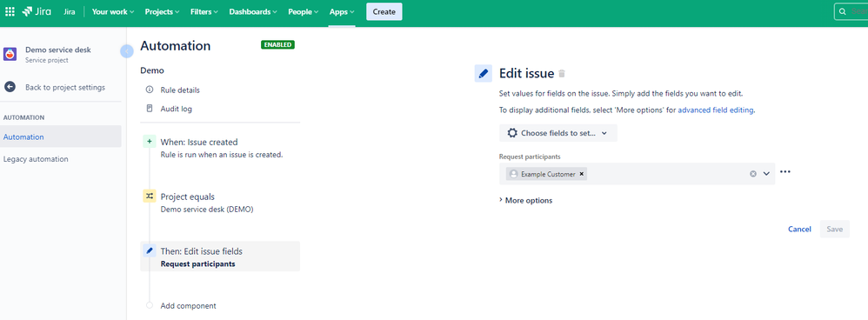This screenshot has width=868, height=320.
Task: Delete the component using the trash icon
Action: point(562,74)
